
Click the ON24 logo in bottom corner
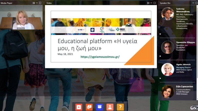(194, 107)
